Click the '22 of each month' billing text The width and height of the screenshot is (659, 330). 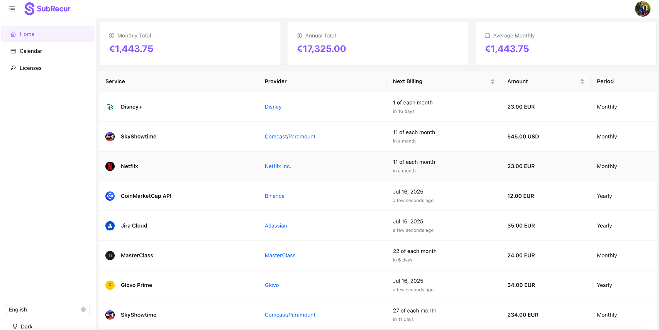click(x=415, y=251)
